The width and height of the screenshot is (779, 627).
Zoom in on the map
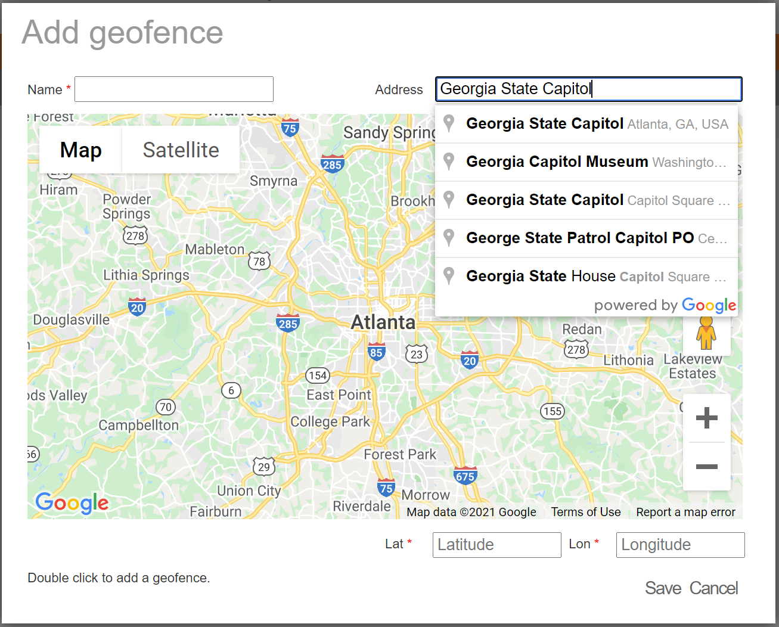(707, 418)
